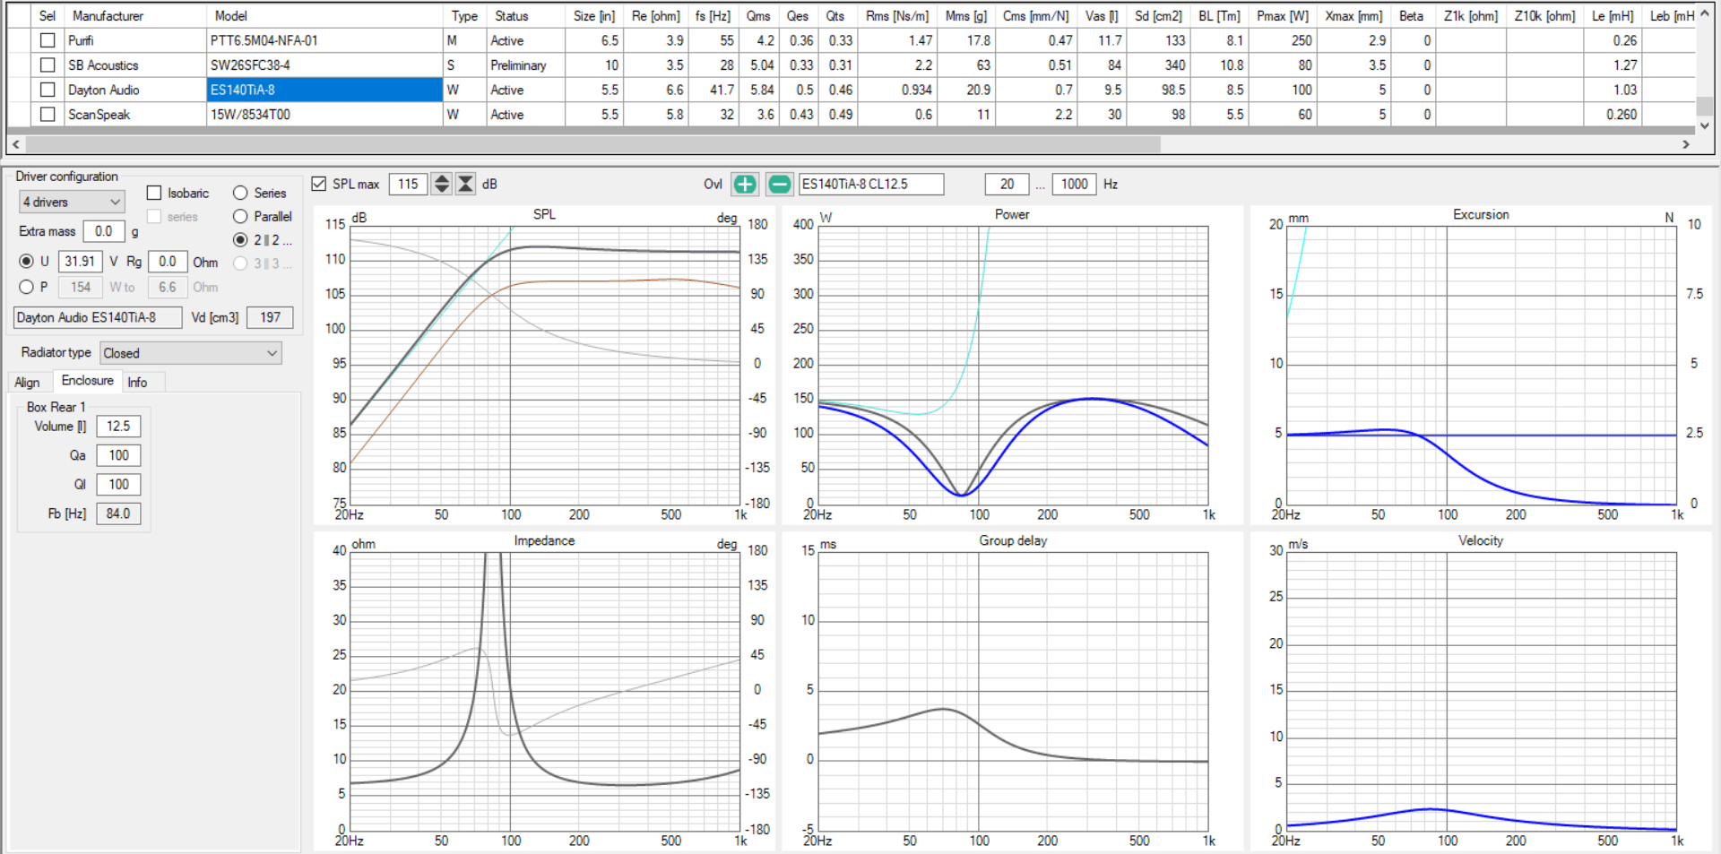Select the Series radio button
The width and height of the screenshot is (1721, 854).
(x=240, y=193)
